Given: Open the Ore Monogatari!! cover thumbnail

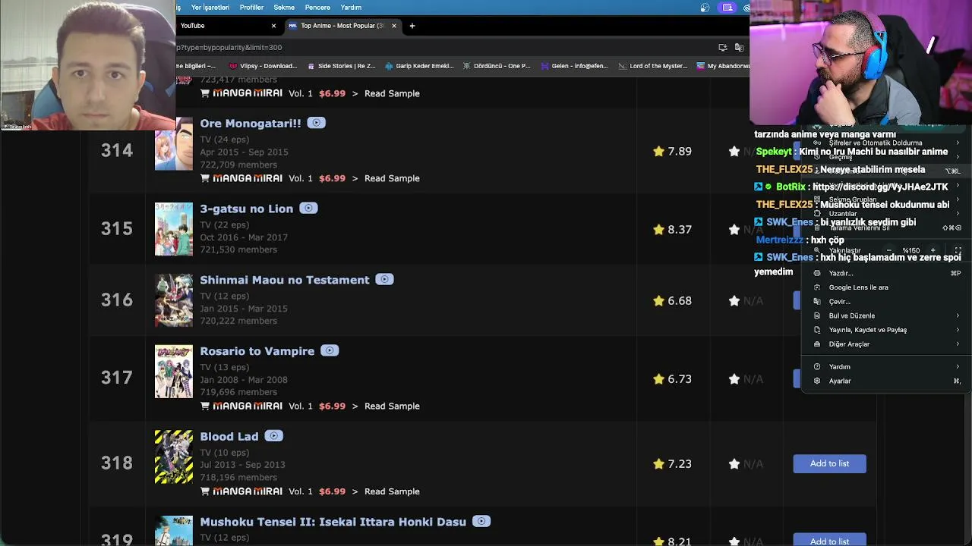Looking at the screenshot, I should point(174,144).
